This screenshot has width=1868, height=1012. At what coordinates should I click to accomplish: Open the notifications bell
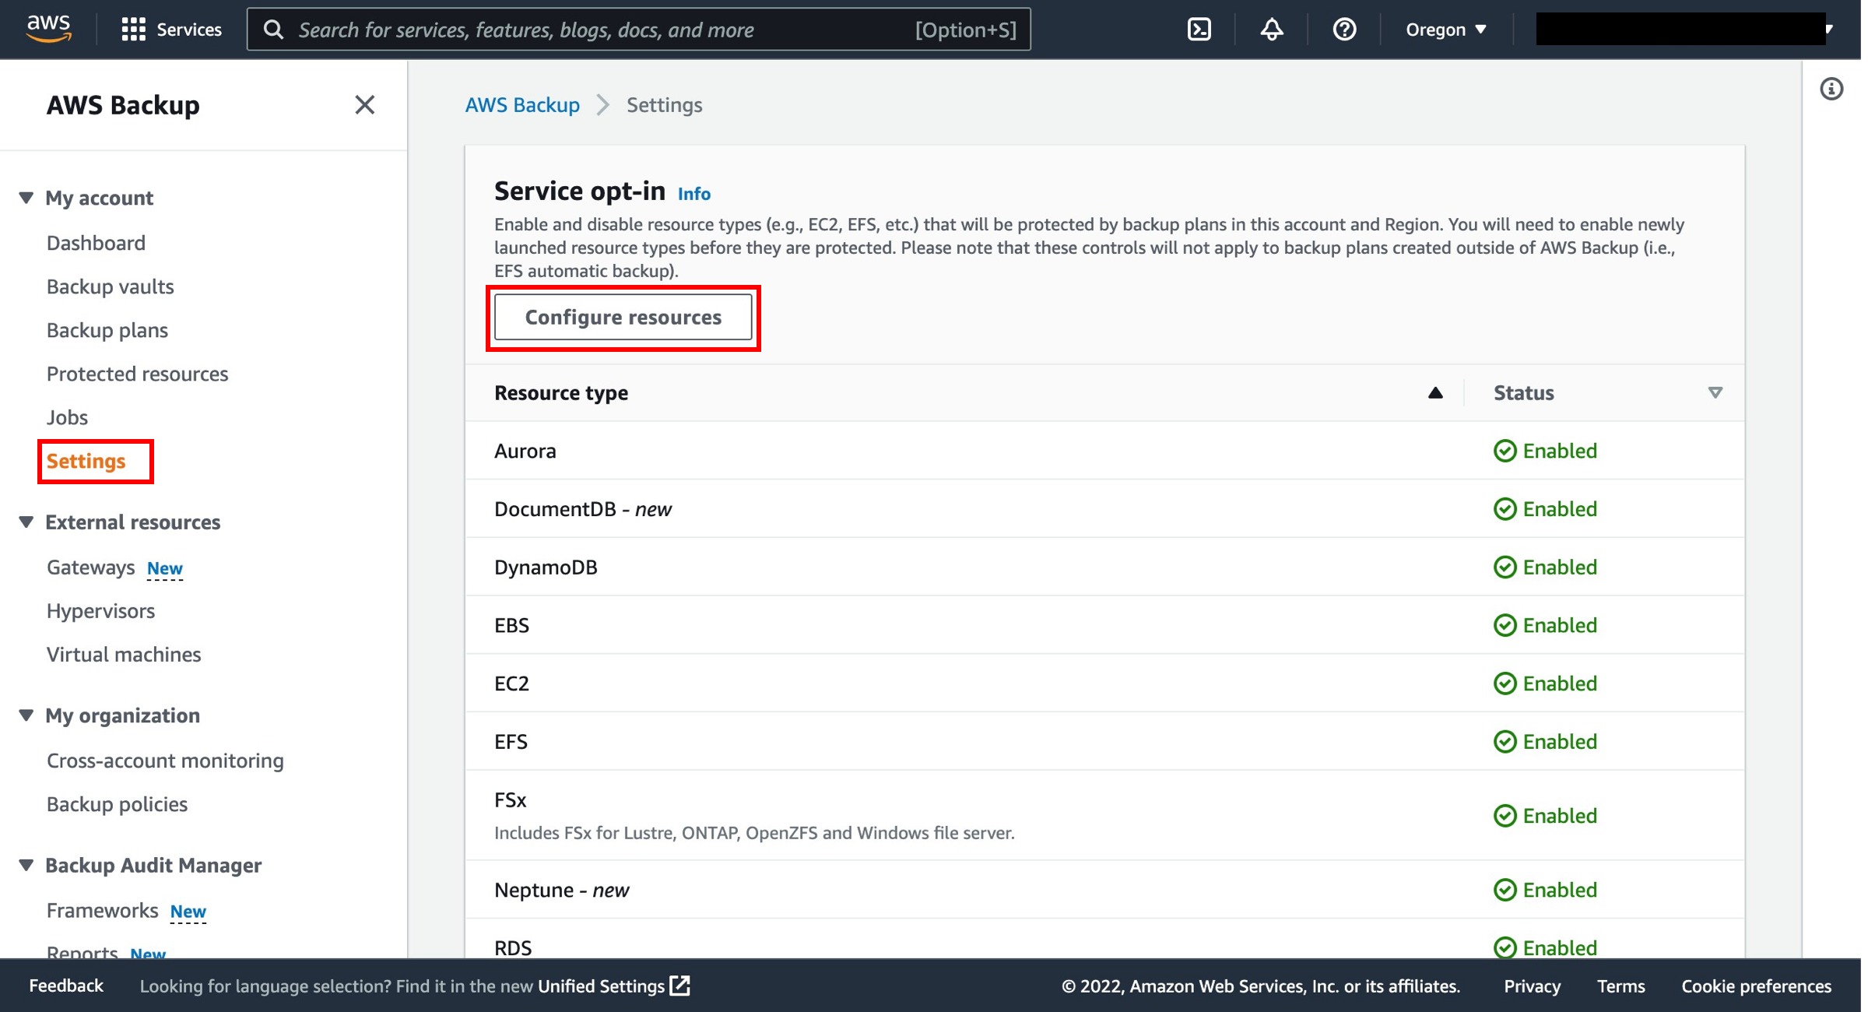1272,30
